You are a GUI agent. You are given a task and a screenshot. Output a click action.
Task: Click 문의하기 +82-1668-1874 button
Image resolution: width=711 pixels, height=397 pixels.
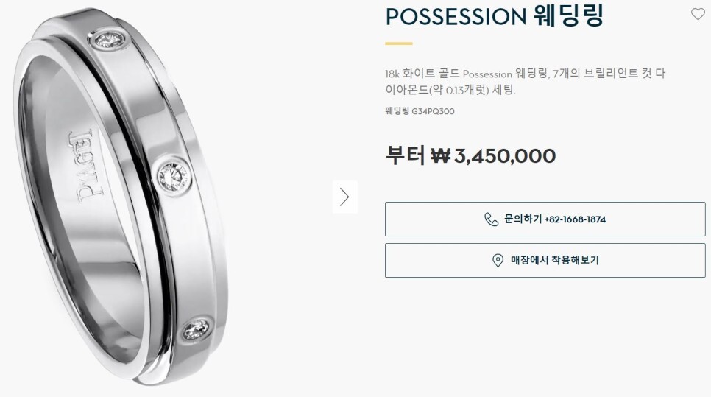(545, 219)
